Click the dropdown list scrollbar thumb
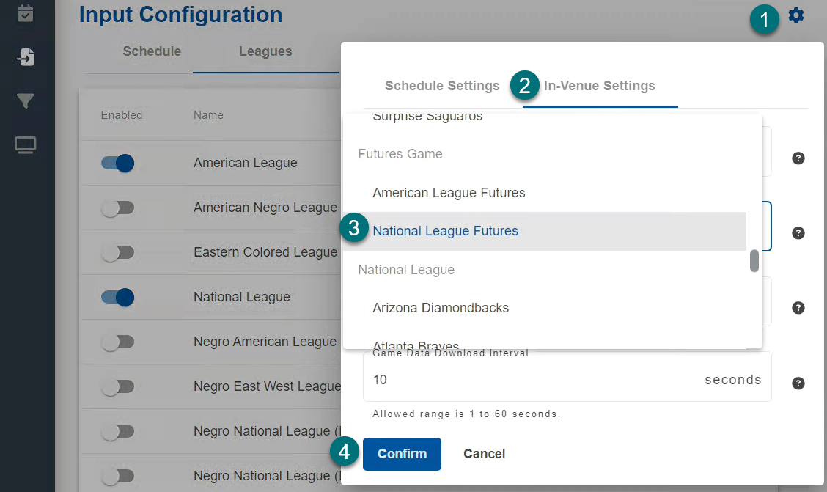827x492 pixels. click(754, 261)
